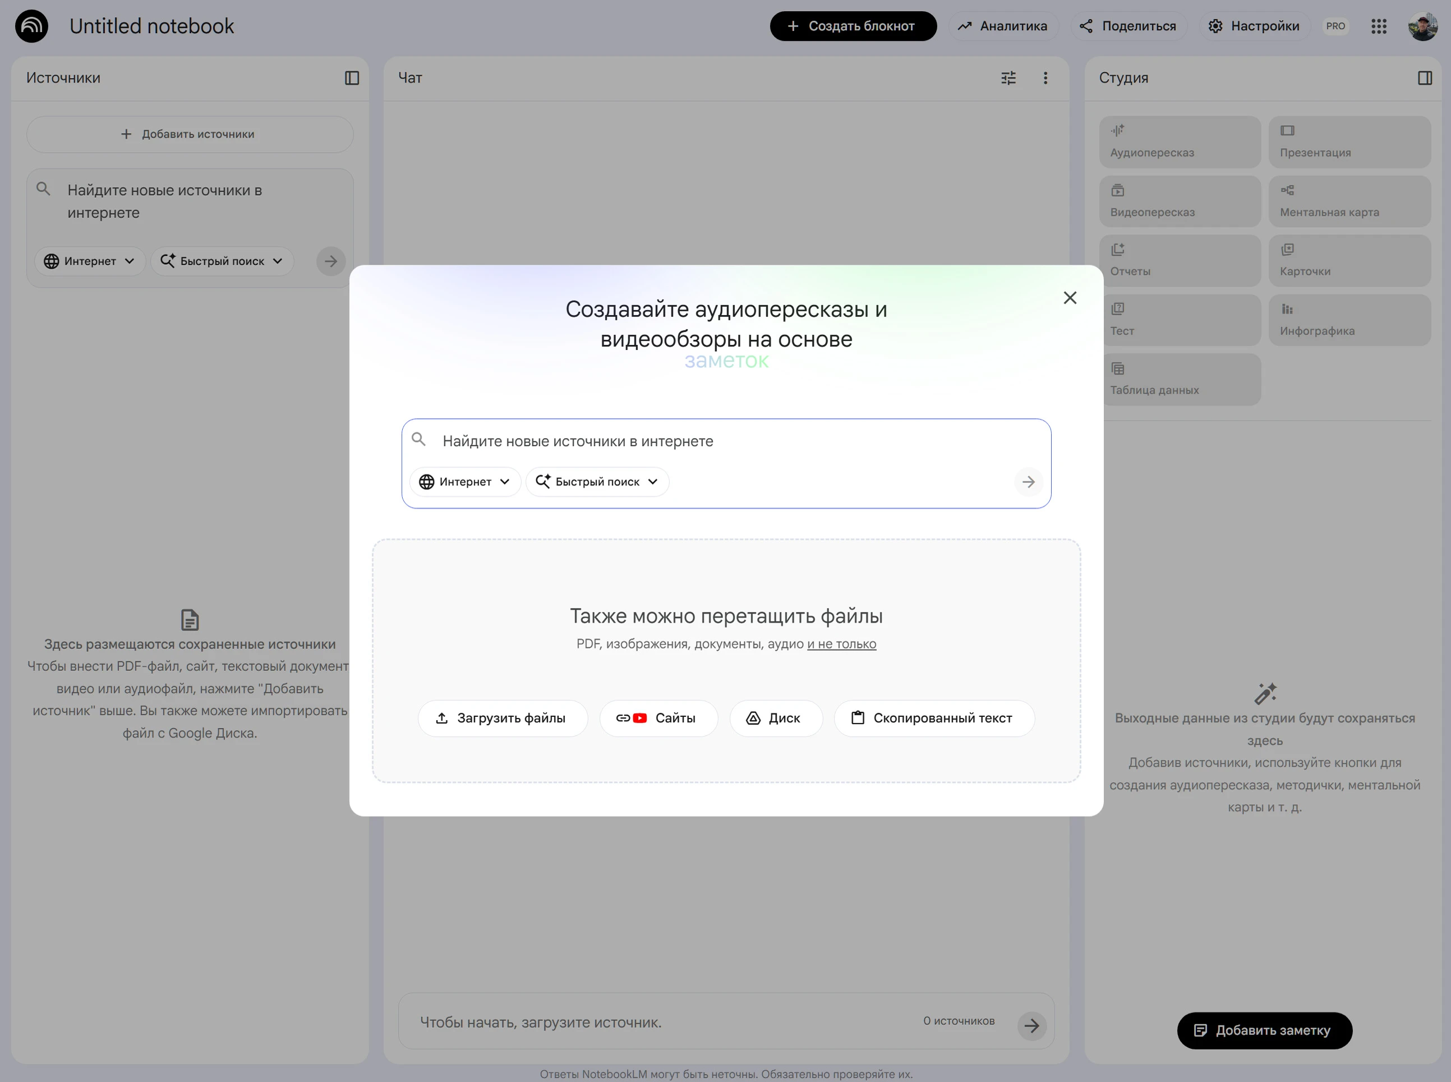
Task: Click the NotebookLM logo icon
Action: point(31,26)
